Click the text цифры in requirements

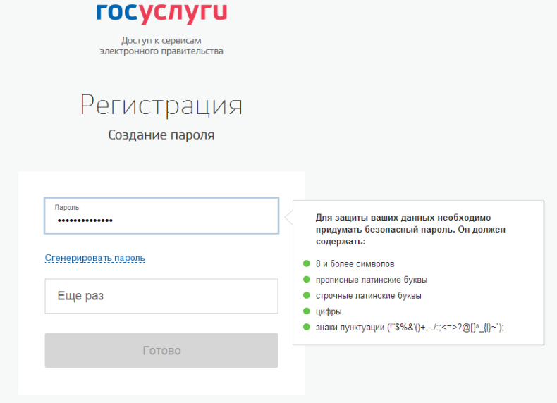point(329,311)
